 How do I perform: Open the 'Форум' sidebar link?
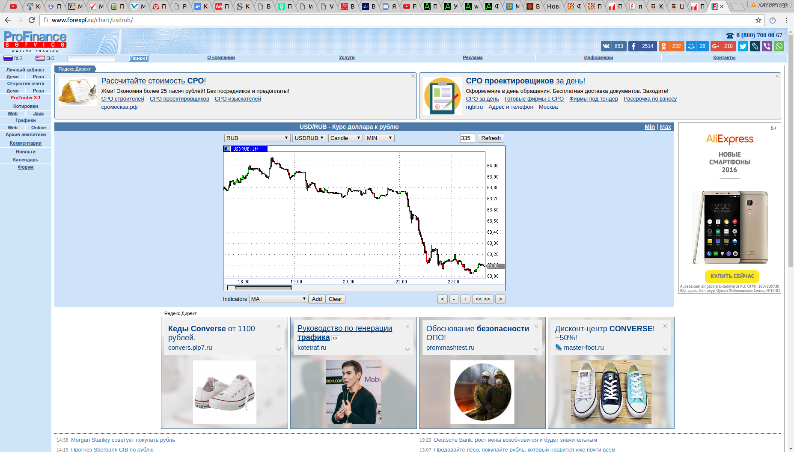tap(26, 167)
